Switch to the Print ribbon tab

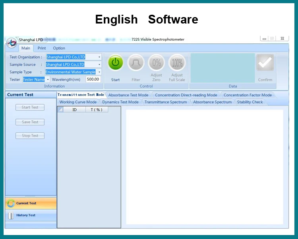(x=42, y=48)
